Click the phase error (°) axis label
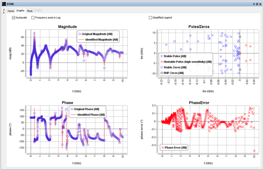 (x=143, y=129)
